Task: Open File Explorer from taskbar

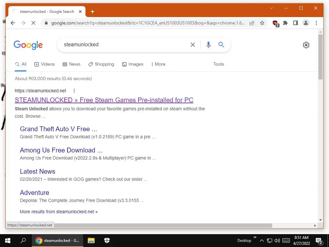Action: tap(91, 241)
